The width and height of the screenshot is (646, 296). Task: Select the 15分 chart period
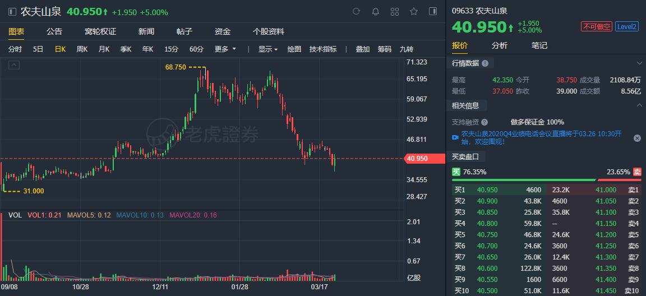click(171, 49)
